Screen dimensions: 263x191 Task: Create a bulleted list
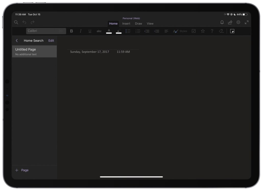tap(128, 31)
